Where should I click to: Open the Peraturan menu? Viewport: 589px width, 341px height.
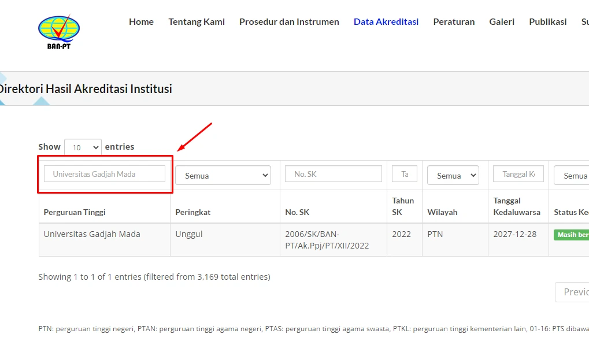pyautogui.click(x=454, y=22)
